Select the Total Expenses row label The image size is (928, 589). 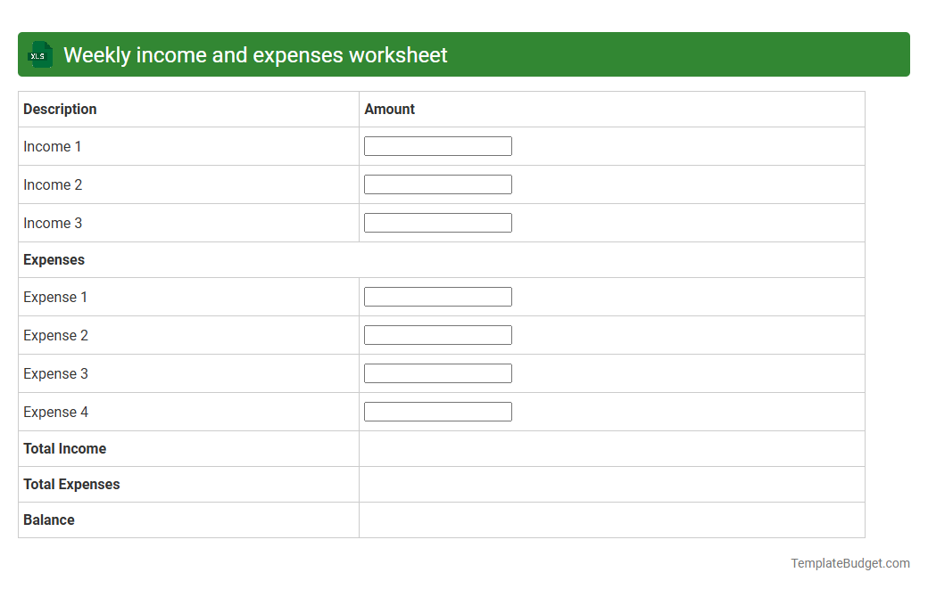coord(71,484)
